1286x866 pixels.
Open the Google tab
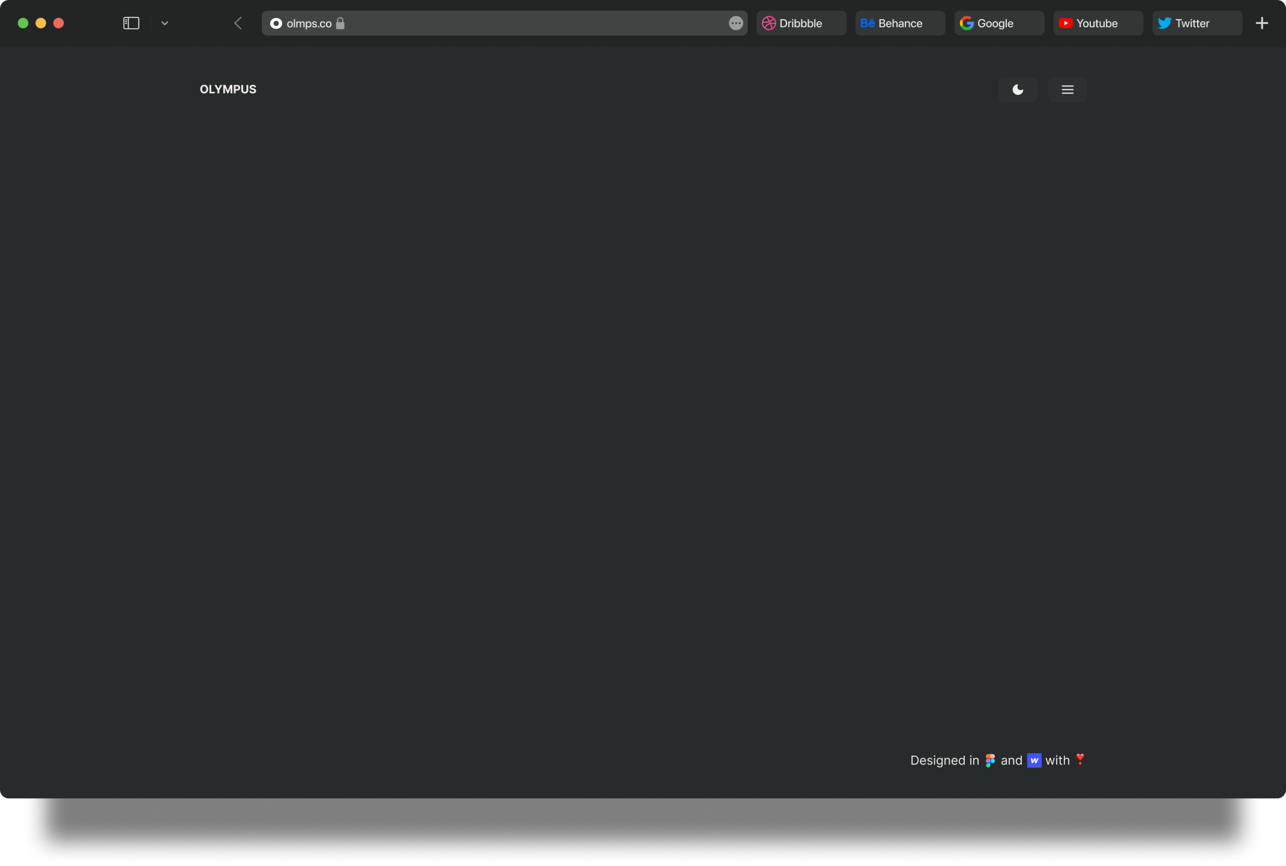(998, 23)
